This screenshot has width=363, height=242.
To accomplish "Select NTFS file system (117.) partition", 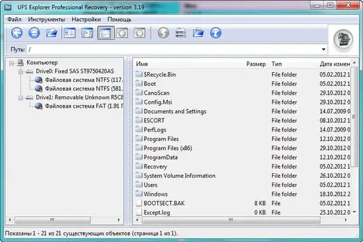I will pyautogui.click(x=83, y=80).
